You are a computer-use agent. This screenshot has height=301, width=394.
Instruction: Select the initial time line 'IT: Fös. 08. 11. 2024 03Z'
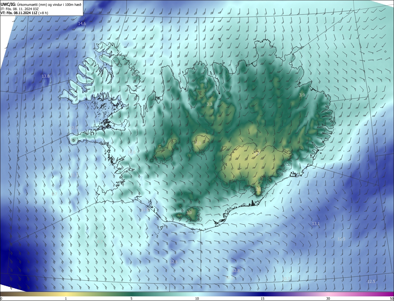[19, 9]
